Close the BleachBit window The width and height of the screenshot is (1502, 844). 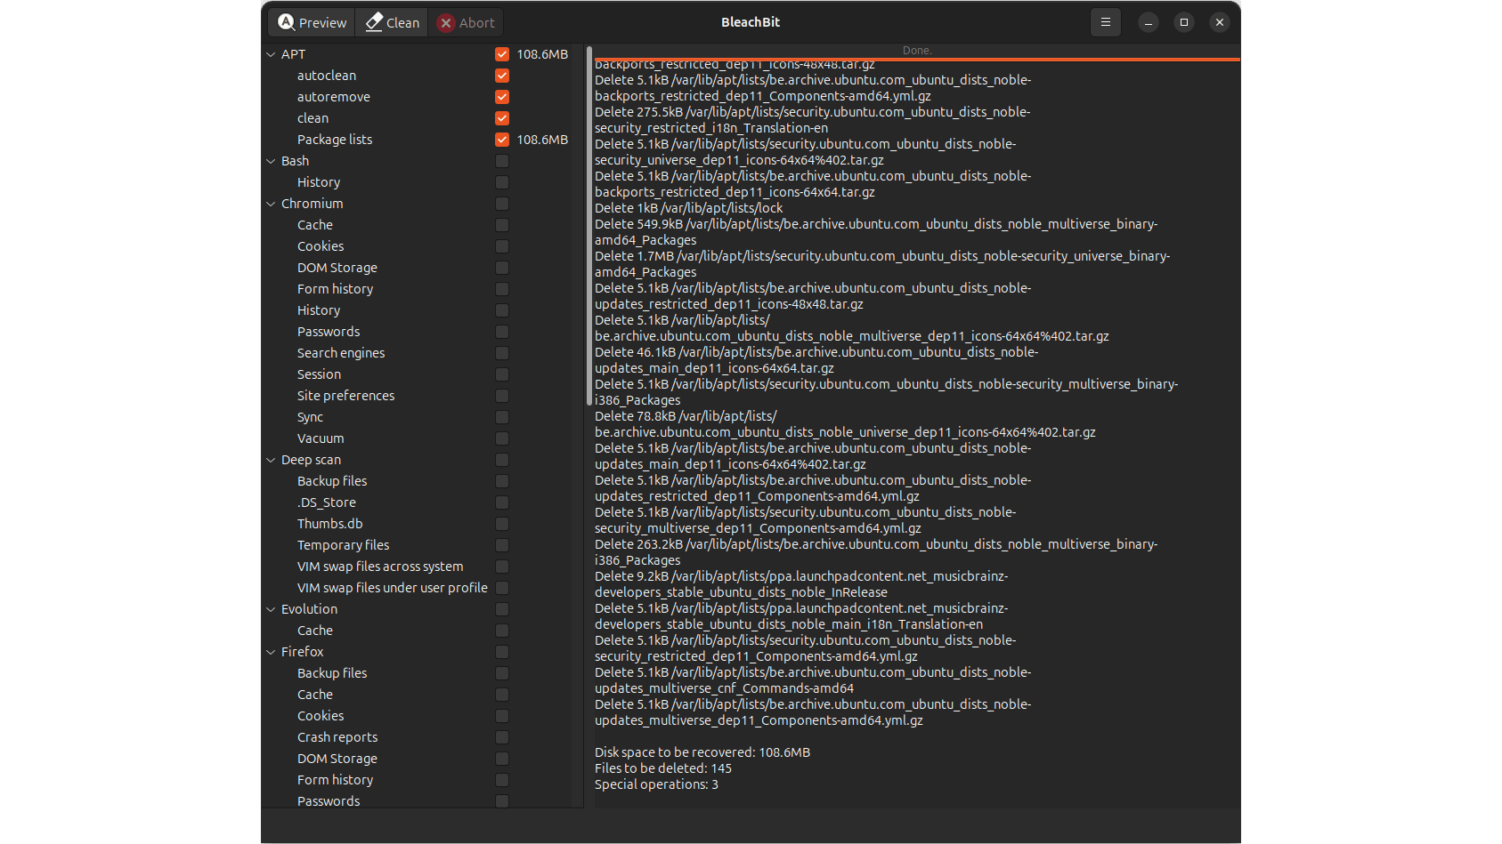(x=1220, y=22)
